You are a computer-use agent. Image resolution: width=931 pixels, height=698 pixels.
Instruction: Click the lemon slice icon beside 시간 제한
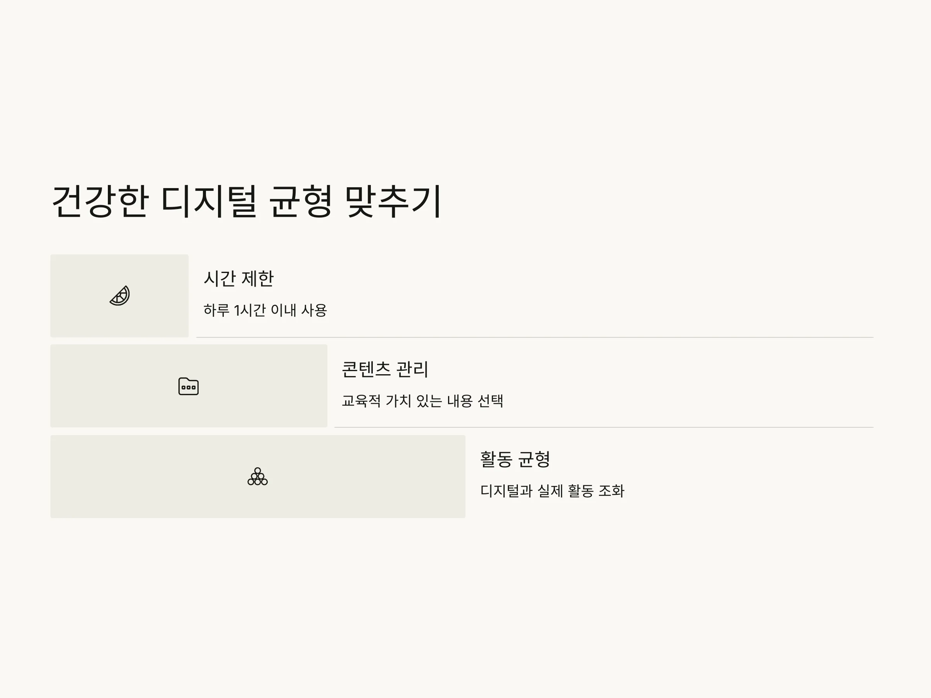[x=119, y=296]
